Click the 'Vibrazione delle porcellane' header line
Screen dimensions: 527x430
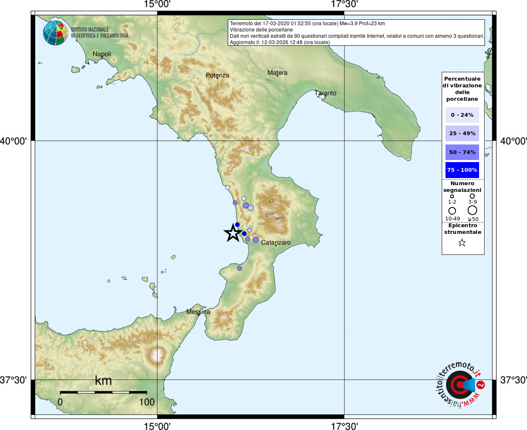click(x=261, y=30)
